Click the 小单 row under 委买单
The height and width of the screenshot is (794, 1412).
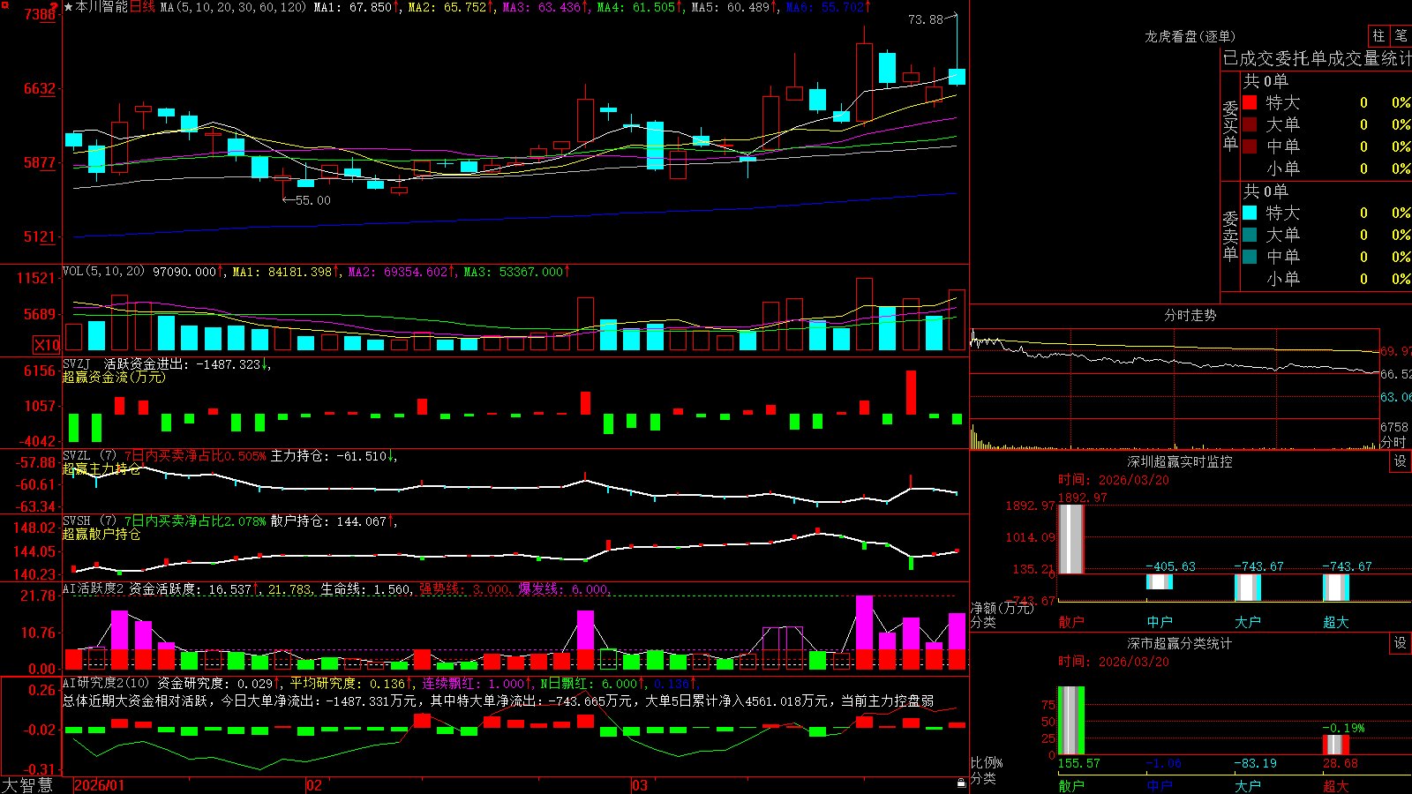pyautogui.click(x=1327, y=169)
